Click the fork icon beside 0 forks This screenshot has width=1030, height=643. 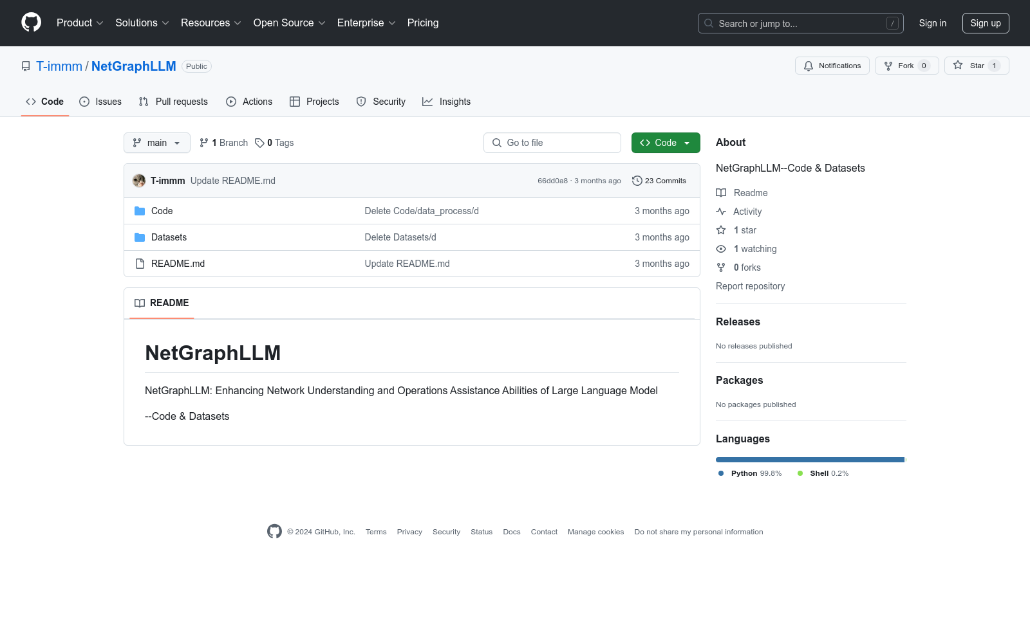click(x=721, y=267)
